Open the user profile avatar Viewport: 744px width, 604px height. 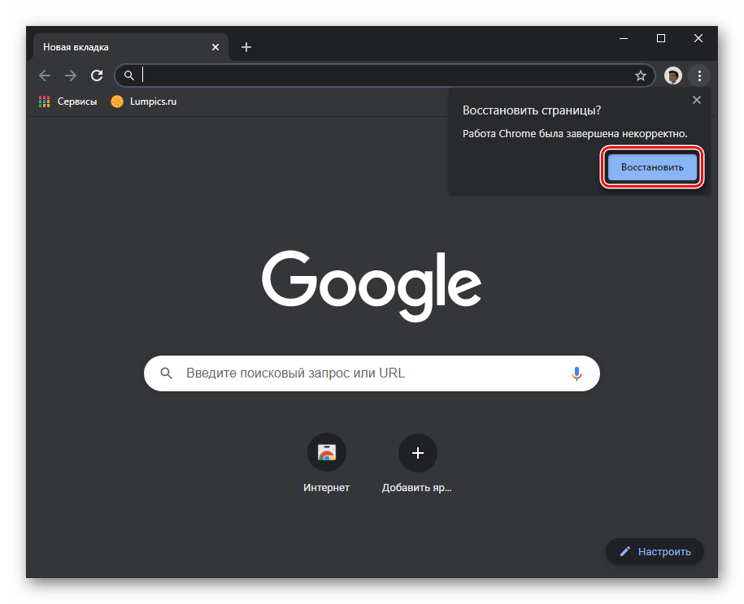[x=672, y=75]
